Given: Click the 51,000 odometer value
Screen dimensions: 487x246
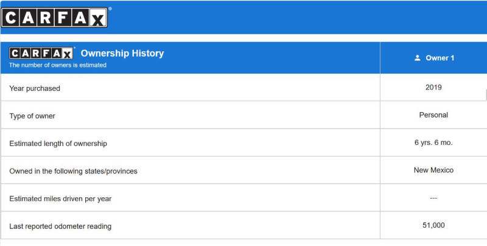Looking at the screenshot, I should click(x=433, y=225).
